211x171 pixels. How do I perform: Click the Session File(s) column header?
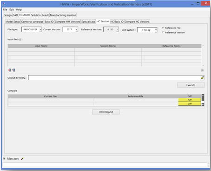(x=108, y=46)
